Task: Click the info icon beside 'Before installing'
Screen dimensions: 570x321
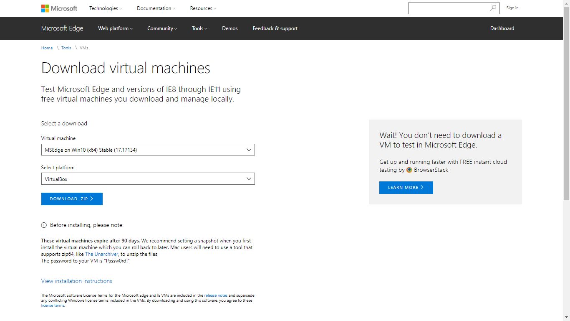Action: (x=44, y=225)
